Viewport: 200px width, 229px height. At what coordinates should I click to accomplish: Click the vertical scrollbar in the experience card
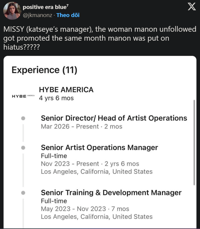[x=194, y=143]
